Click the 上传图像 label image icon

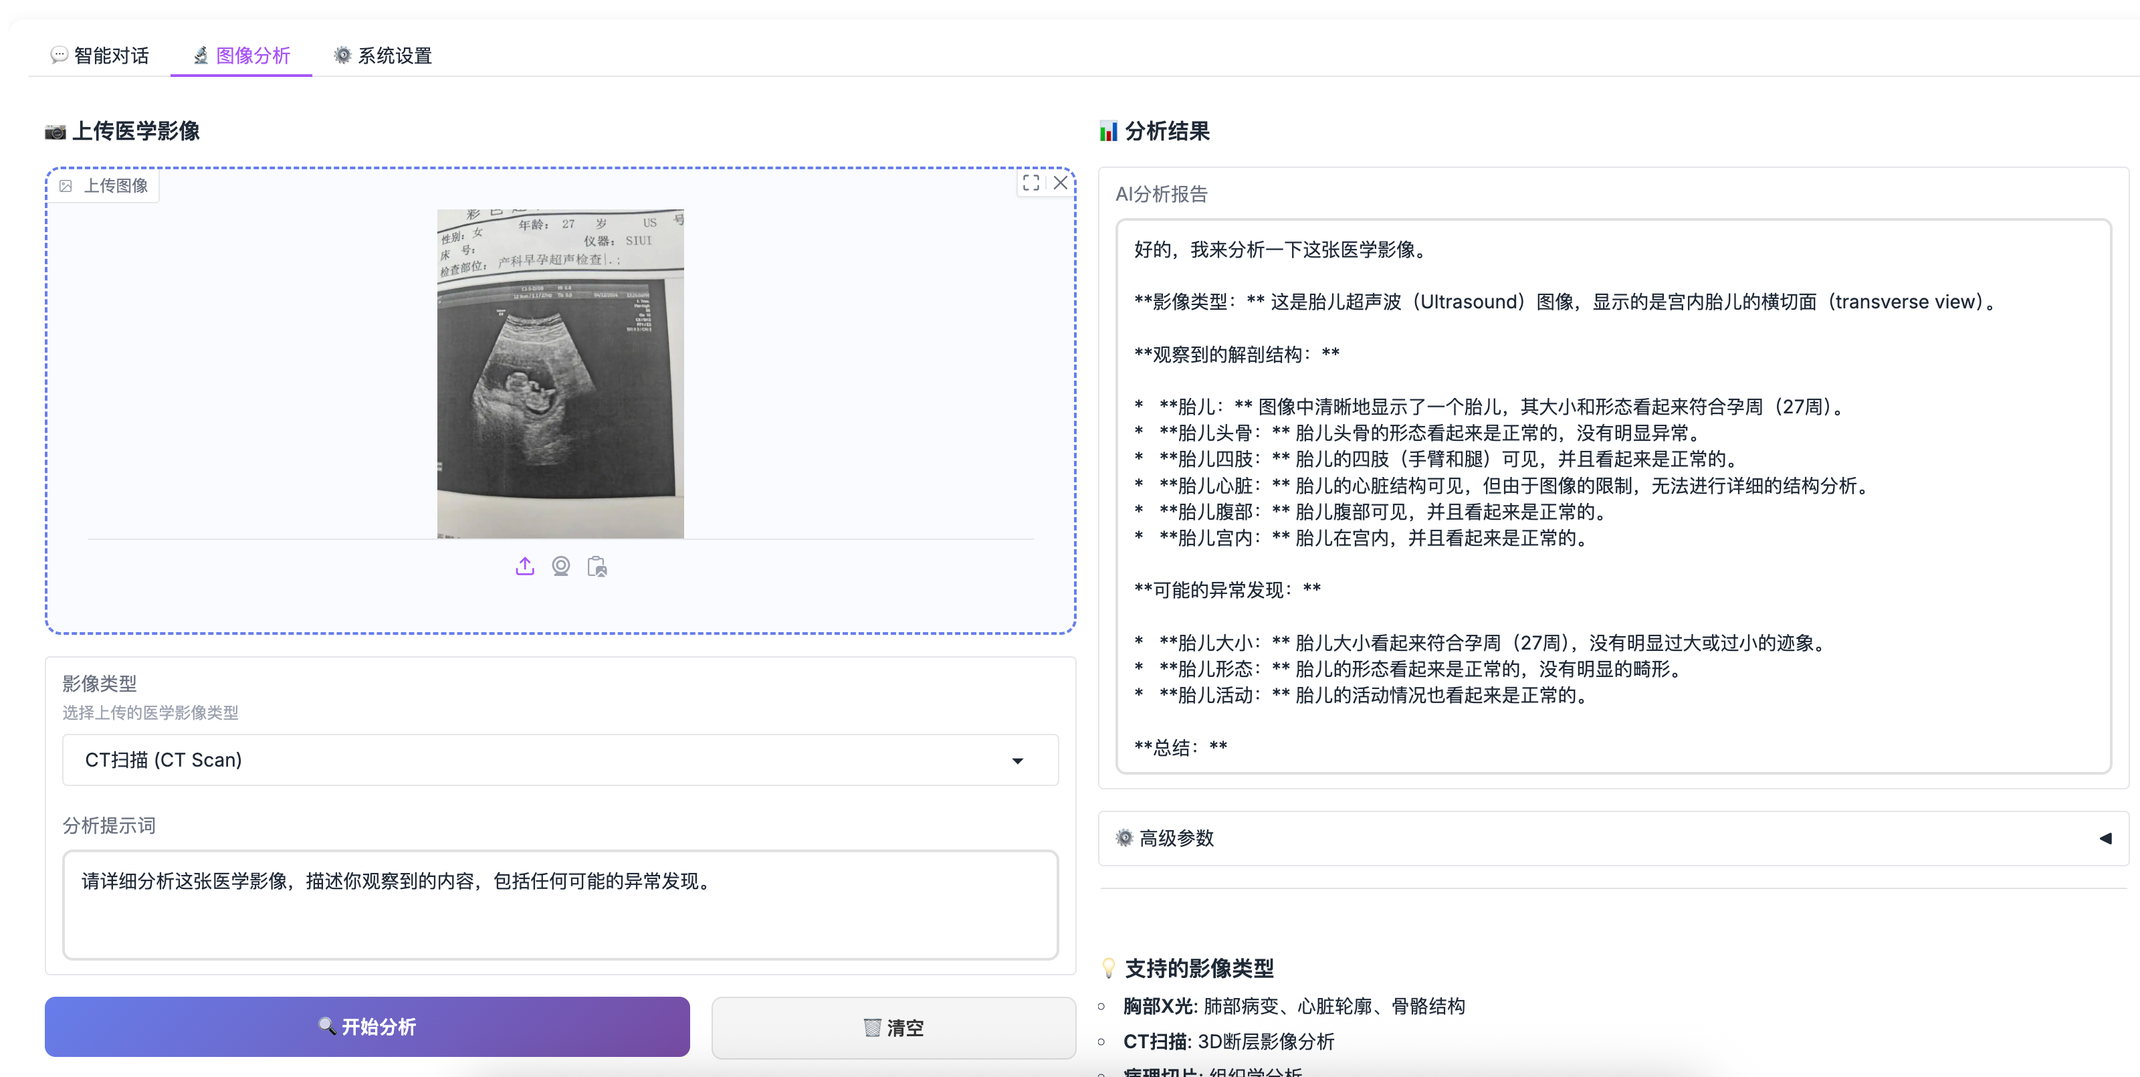pyautogui.click(x=66, y=186)
